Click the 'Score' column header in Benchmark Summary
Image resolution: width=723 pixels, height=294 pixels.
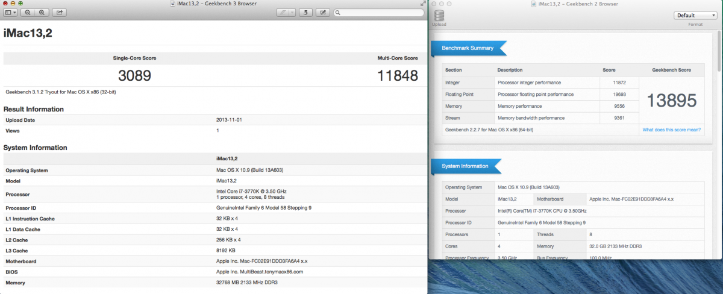[609, 70]
